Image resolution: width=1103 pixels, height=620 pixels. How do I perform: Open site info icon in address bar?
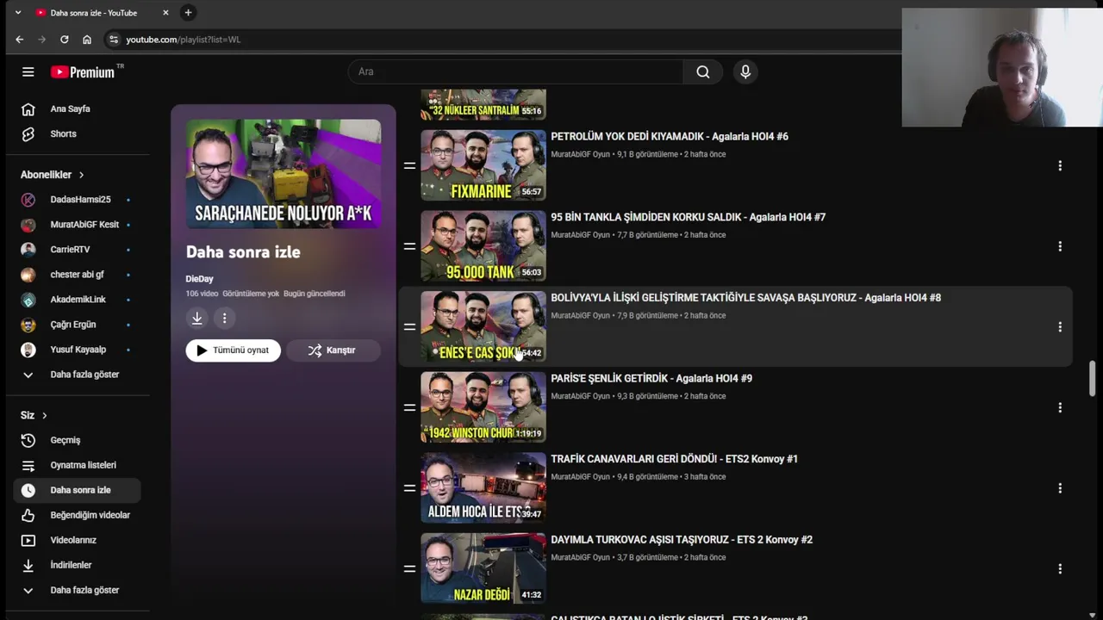tap(113, 40)
